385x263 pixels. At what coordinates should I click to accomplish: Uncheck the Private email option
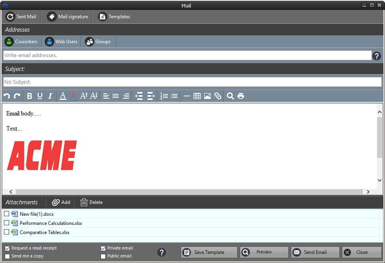click(103, 248)
